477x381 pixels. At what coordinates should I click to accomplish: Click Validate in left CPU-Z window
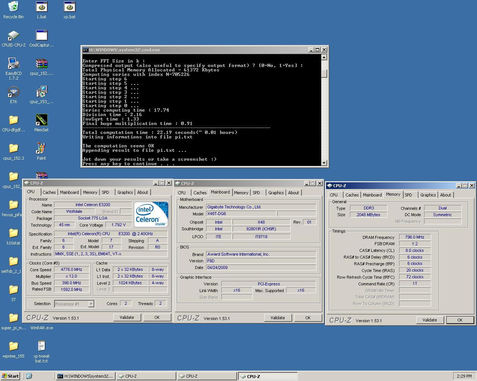(x=127, y=317)
